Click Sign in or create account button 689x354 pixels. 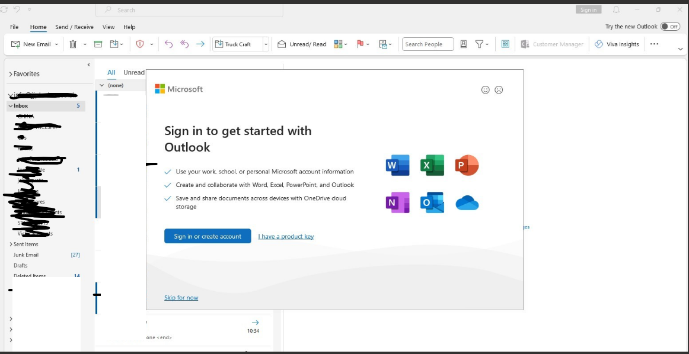[208, 236]
